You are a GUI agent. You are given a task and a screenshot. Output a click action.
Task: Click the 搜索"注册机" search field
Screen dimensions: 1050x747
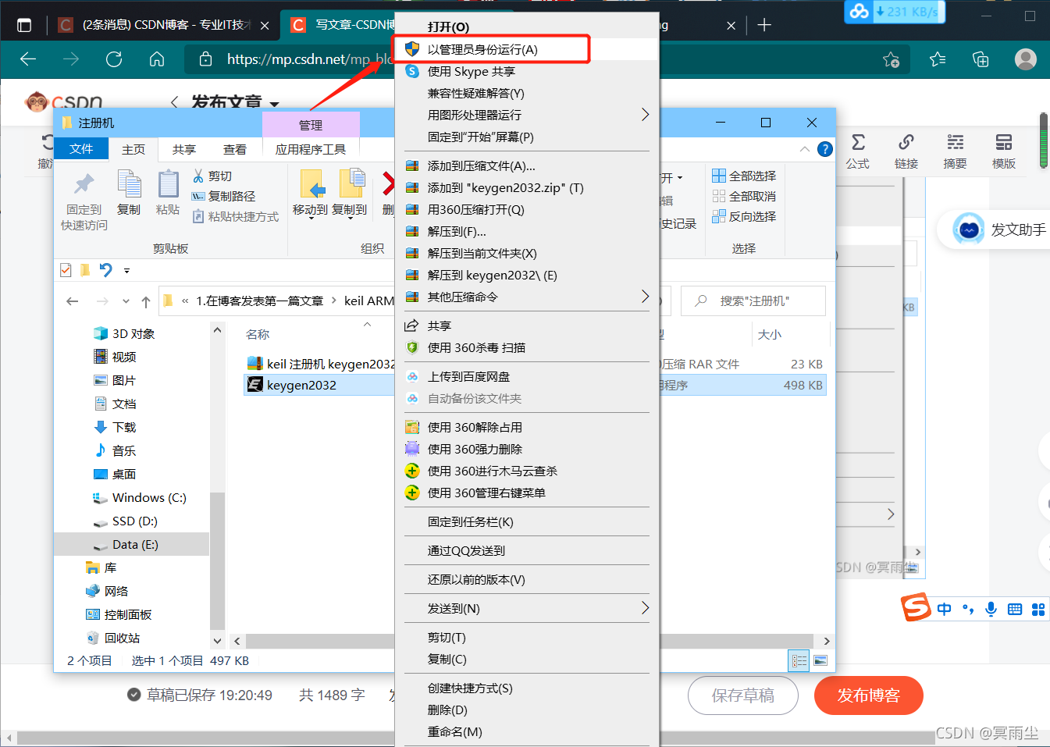coord(753,301)
